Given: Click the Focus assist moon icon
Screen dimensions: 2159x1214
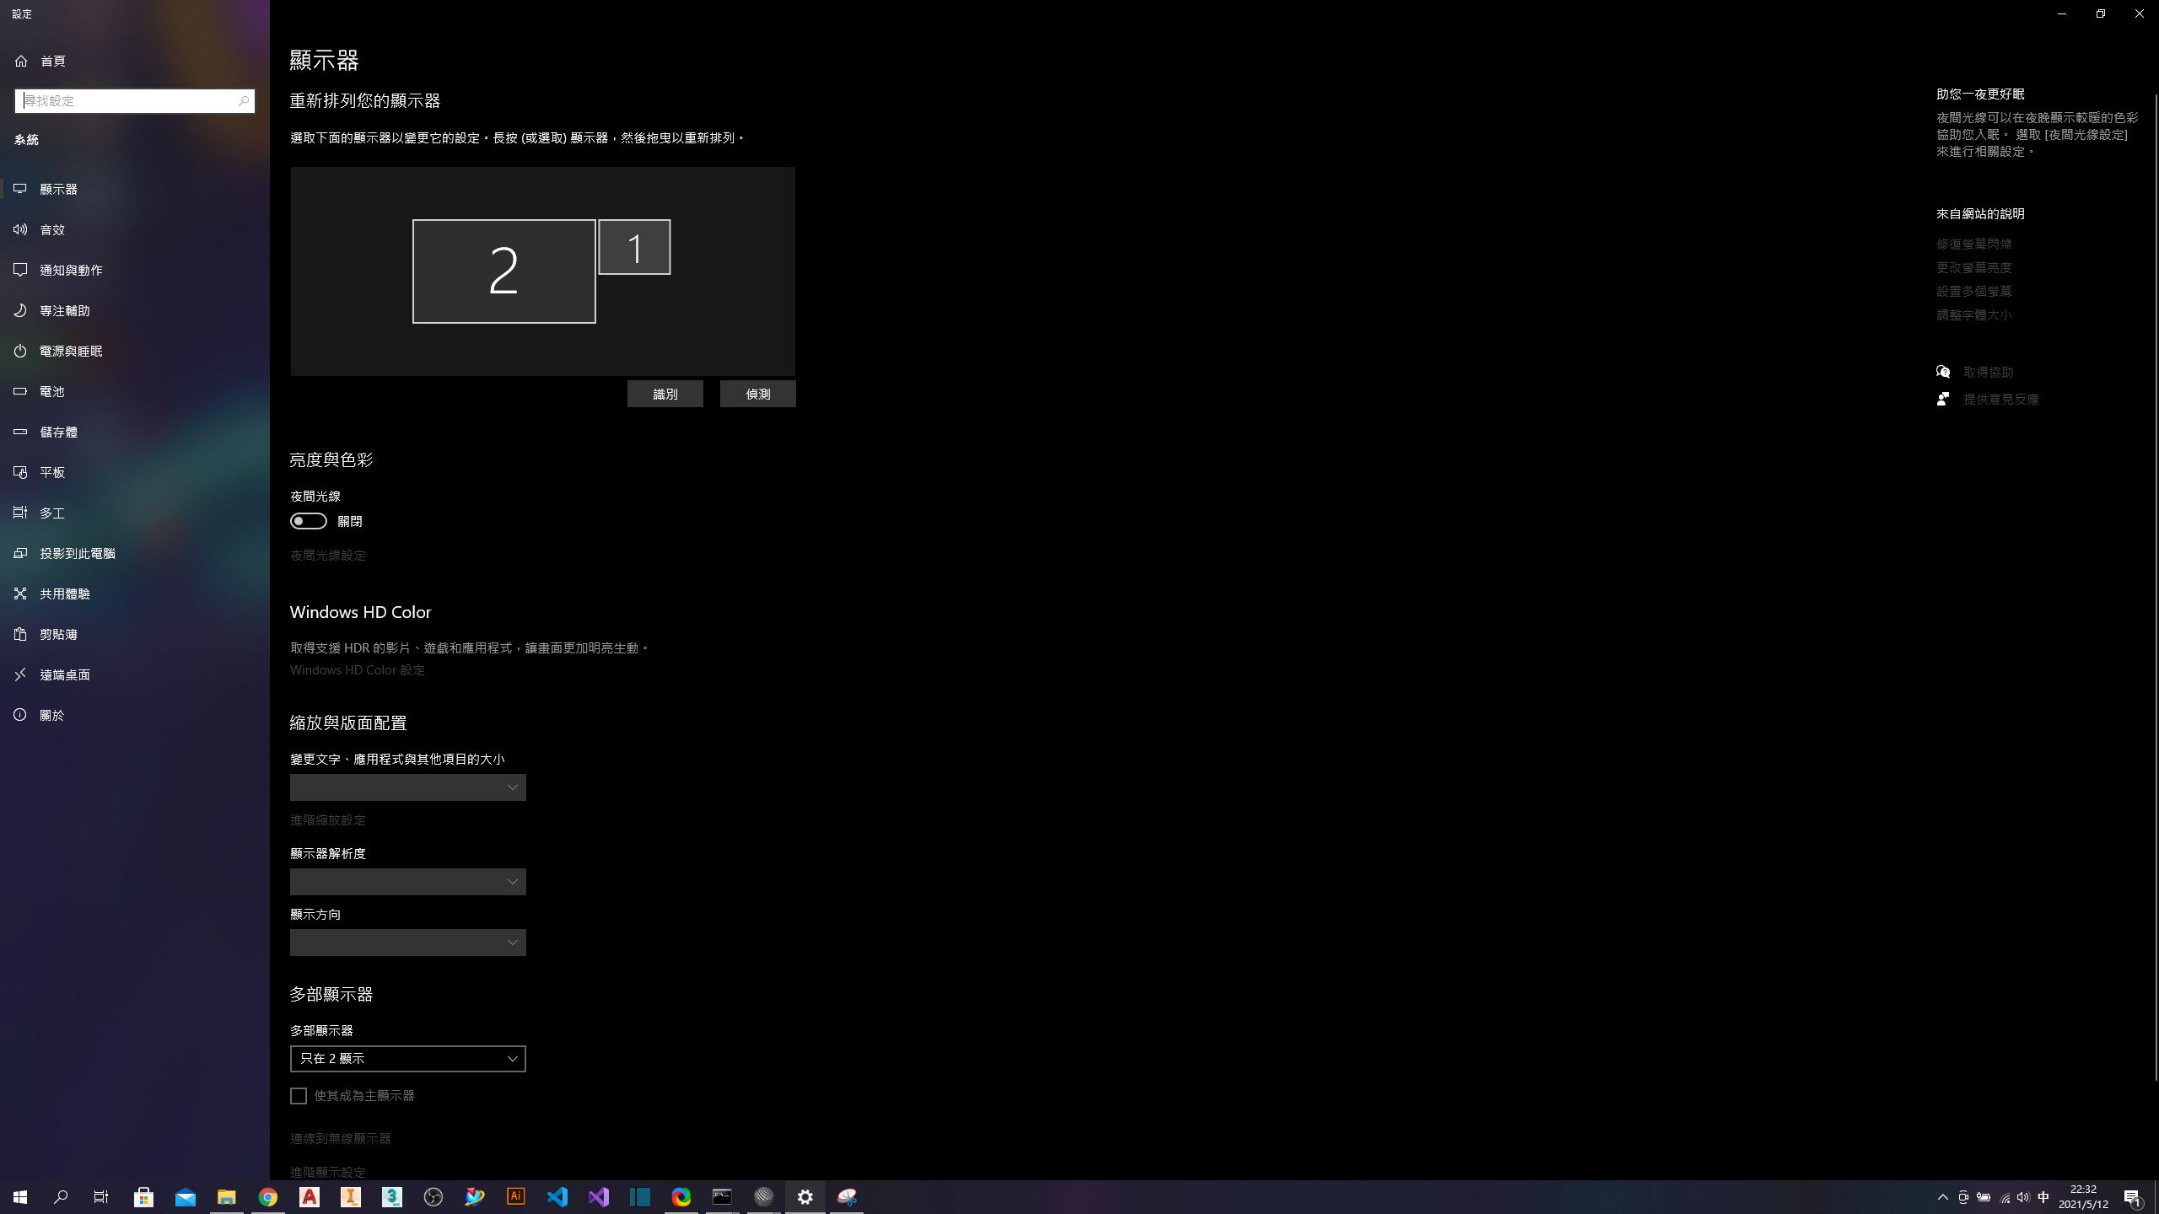Looking at the screenshot, I should [20, 310].
